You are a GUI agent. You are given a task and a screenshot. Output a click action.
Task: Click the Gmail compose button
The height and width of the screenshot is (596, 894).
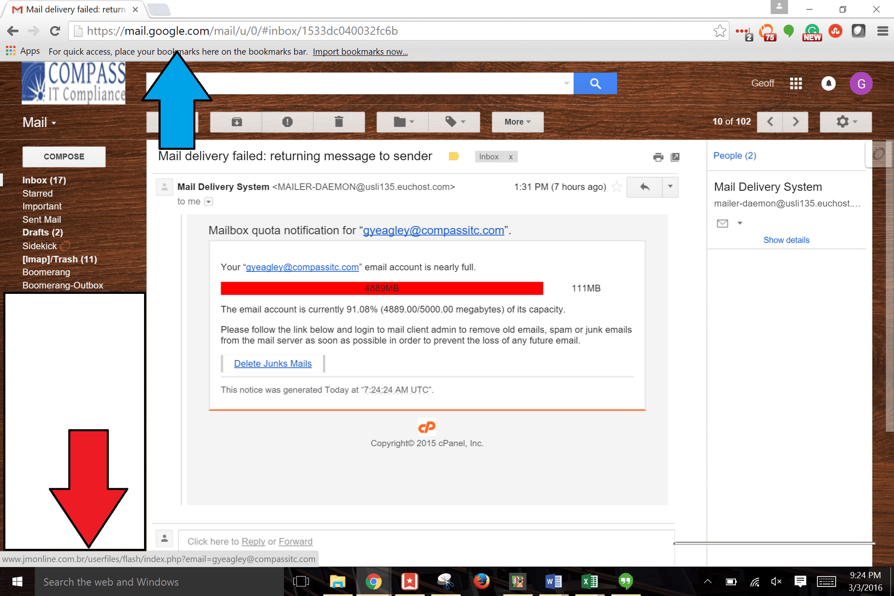(x=64, y=155)
